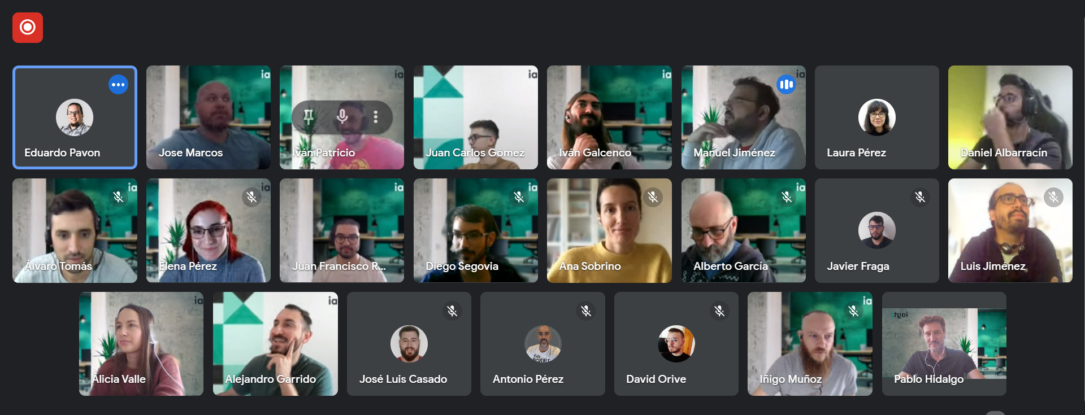Select Pablo Hidalgo's video tile

tap(944, 344)
